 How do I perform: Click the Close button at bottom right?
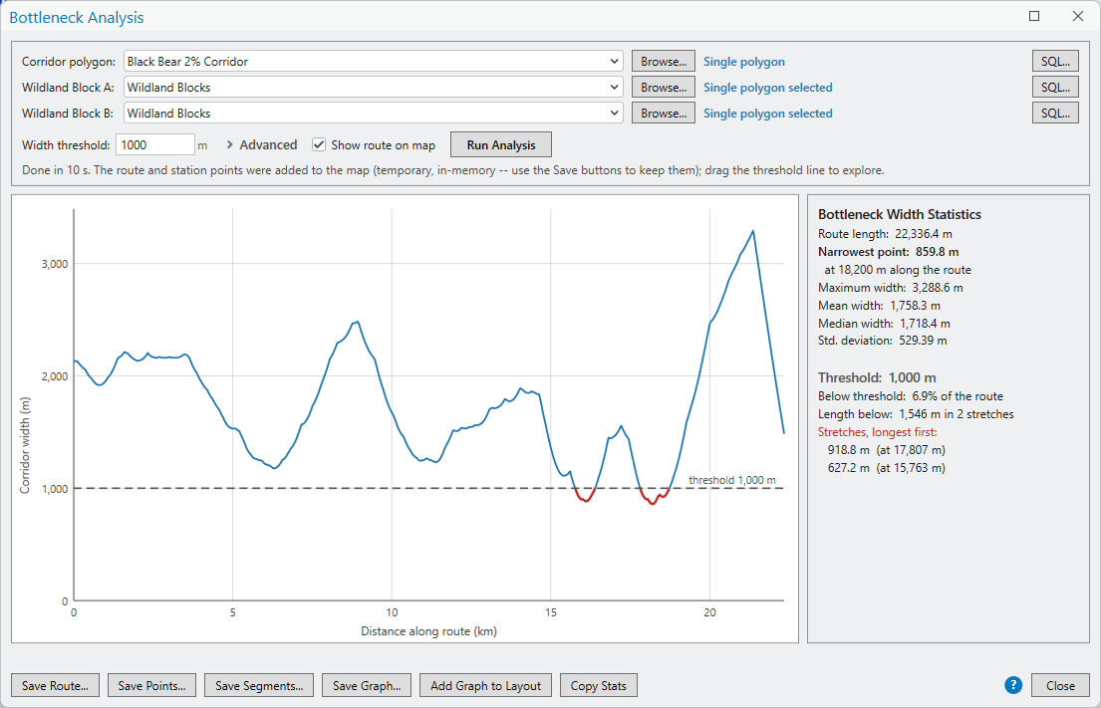pos(1059,685)
